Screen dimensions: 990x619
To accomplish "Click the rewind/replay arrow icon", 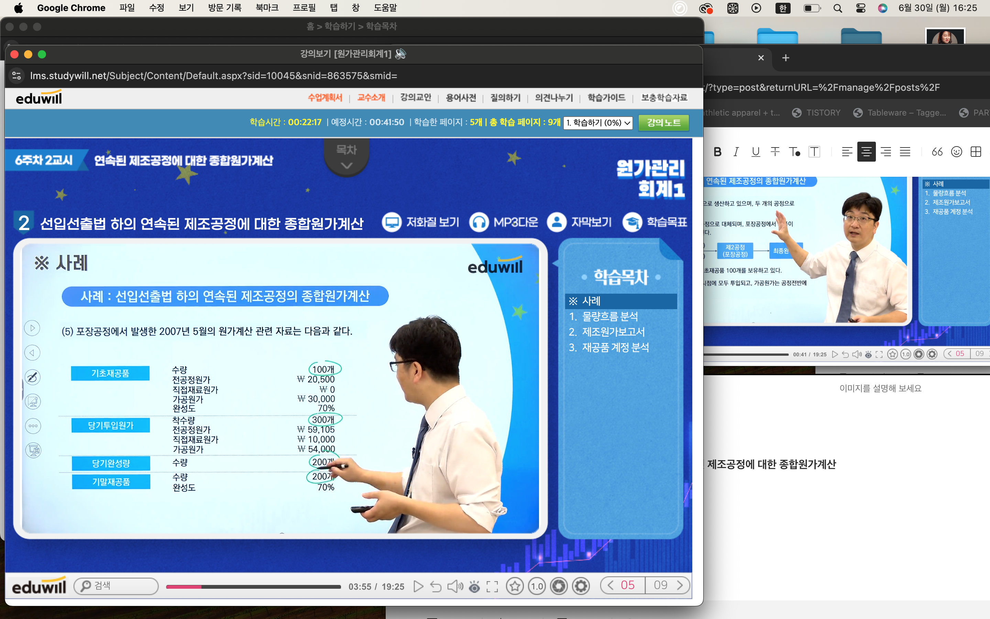I will pos(436,586).
